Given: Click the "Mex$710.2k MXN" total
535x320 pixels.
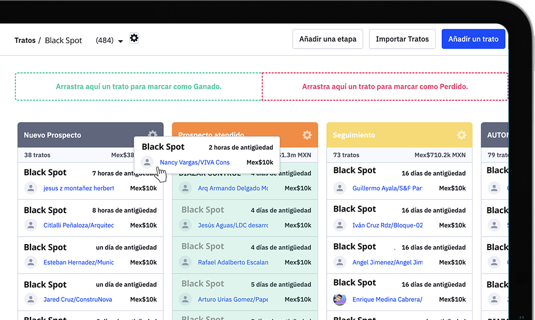Looking at the screenshot, I should 440,155.
